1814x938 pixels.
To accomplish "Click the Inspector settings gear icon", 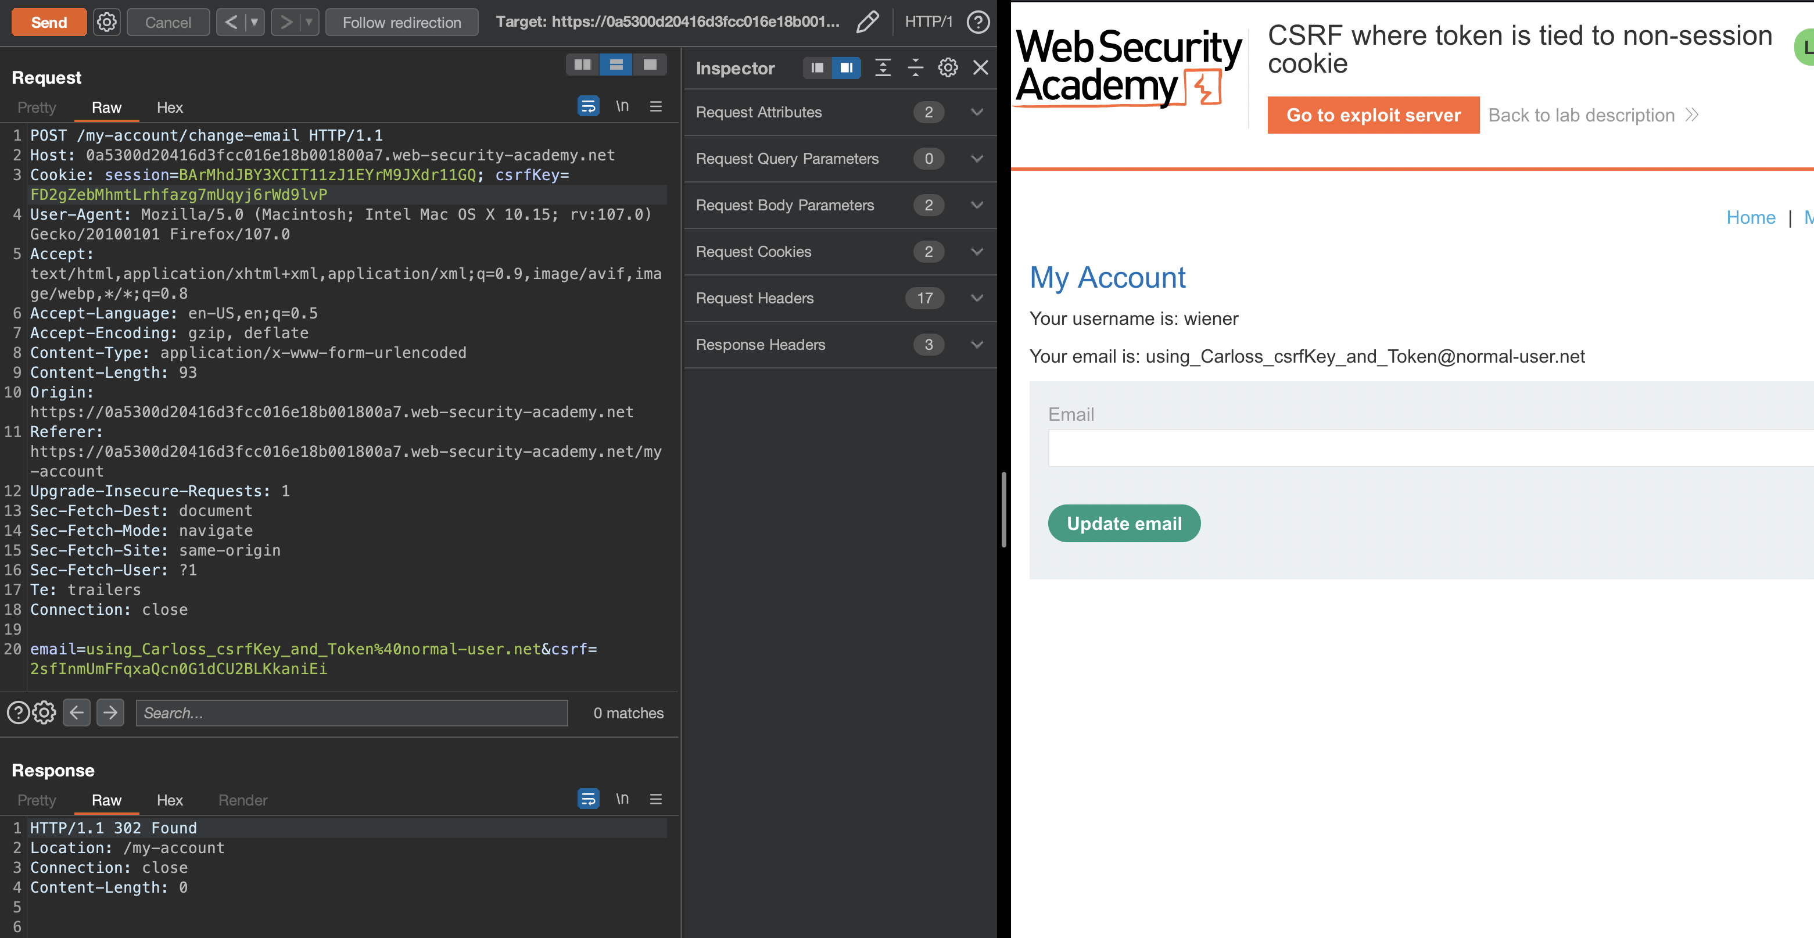I will point(947,67).
